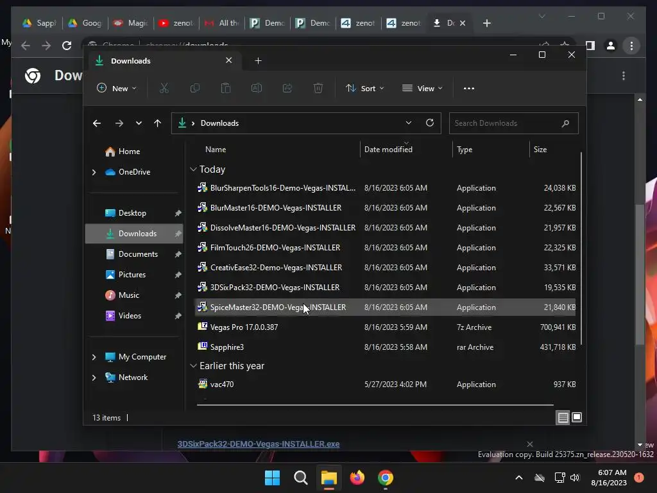Open Videos in navigation pane
The width and height of the screenshot is (657, 493).
coord(134,316)
